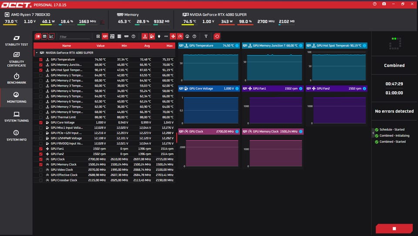Toggle the voltage sensor type filter
This screenshot has height=236, width=418.
click(x=152, y=37)
